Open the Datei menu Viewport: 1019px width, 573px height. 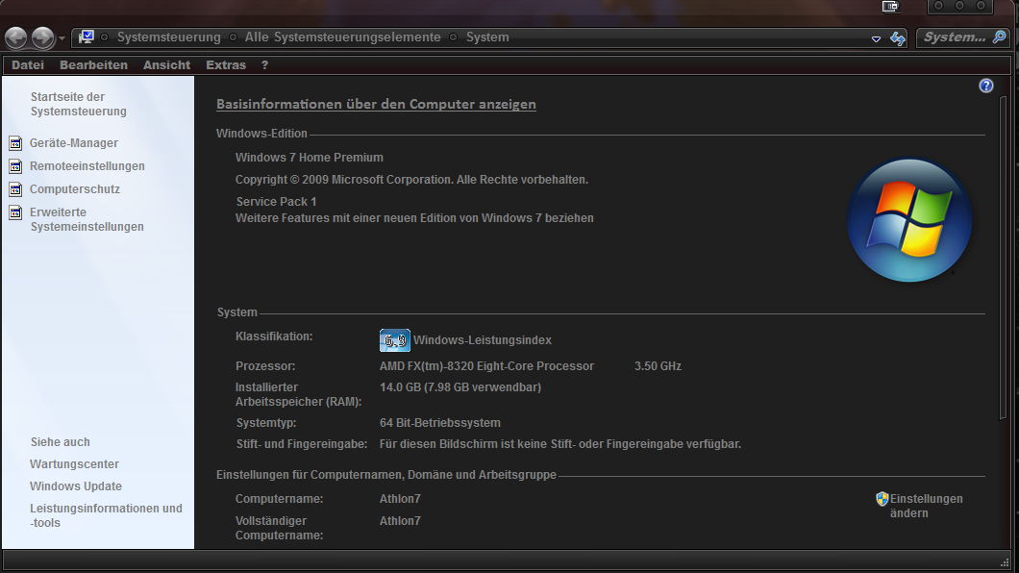(x=28, y=65)
